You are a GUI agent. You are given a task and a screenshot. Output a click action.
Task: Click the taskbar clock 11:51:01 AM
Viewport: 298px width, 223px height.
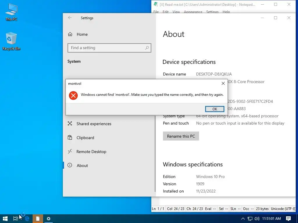coord(272,219)
